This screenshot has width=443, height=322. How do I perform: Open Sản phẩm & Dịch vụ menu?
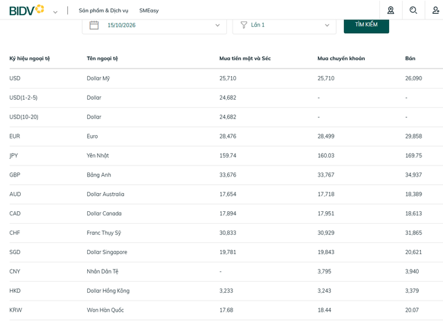(x=103, y=10)
